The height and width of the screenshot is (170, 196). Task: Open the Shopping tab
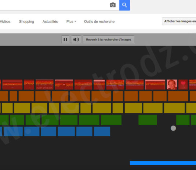pos(26,22)
